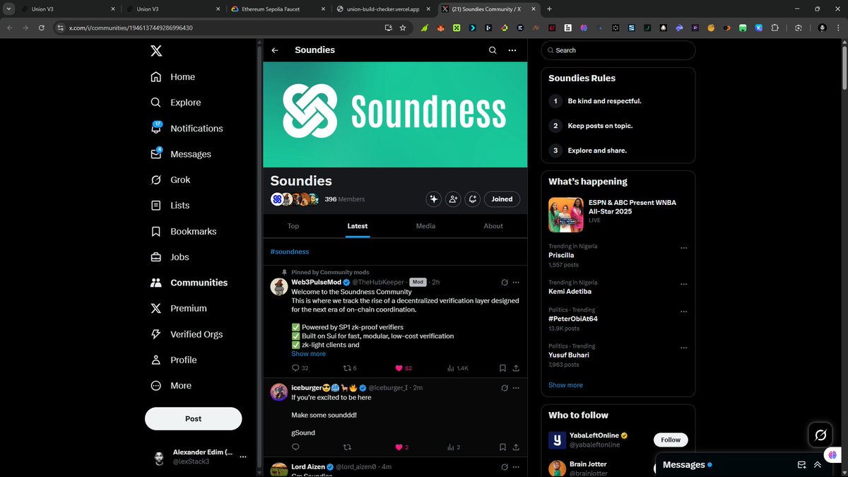Open Soundies header more options
The image size is (848, 477).
tap(512, 50)
